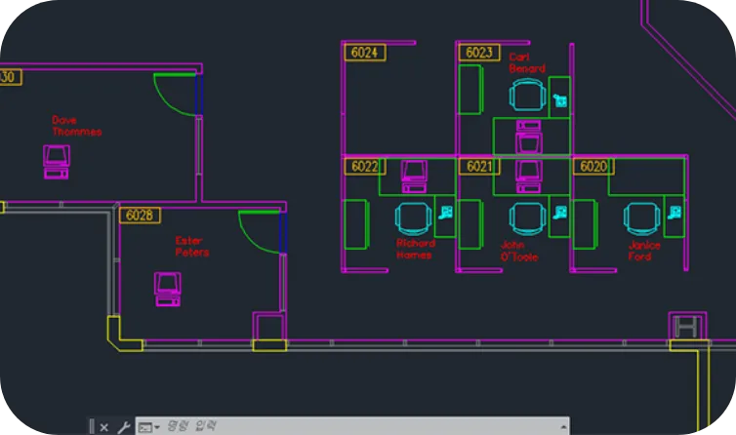The image size is (736, 435).
Task: Select the 6020 room tag
Action: coord(593,167)
